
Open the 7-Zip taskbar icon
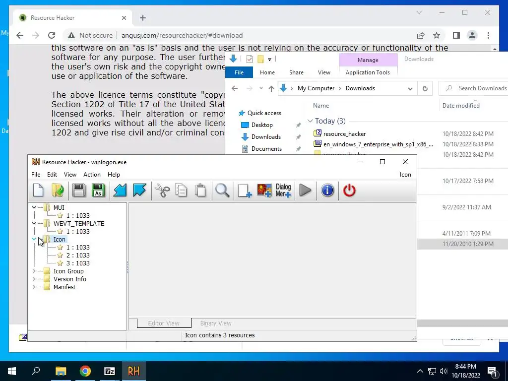coord(110,371)
